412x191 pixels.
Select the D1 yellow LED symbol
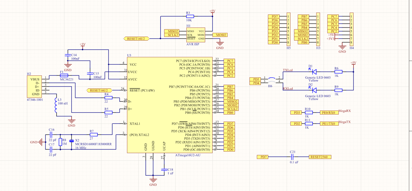coord(314,72)
